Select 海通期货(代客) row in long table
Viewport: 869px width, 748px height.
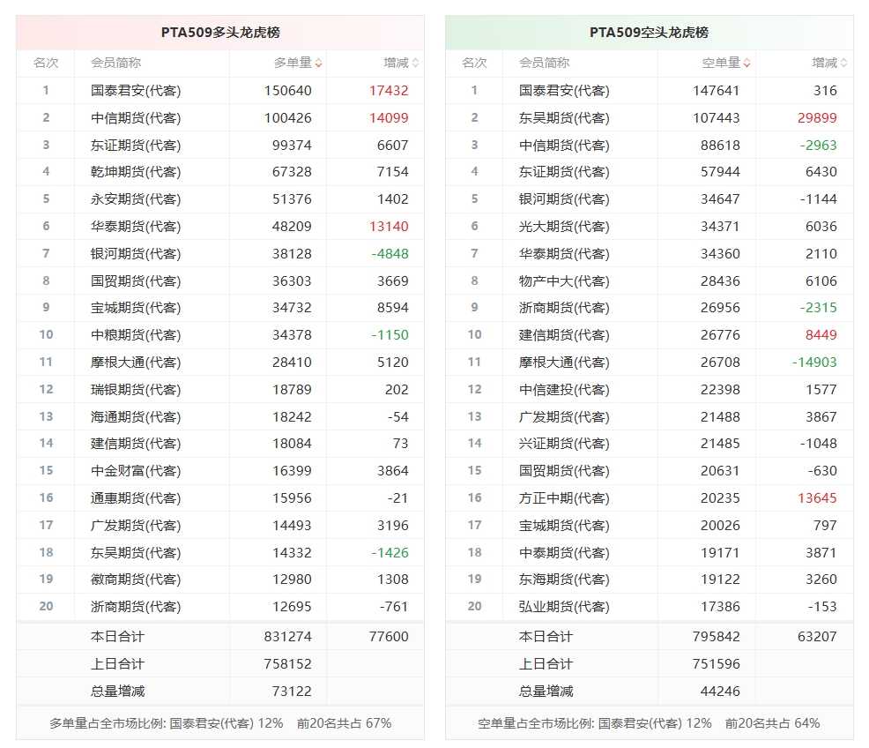(x=220, y=416)
